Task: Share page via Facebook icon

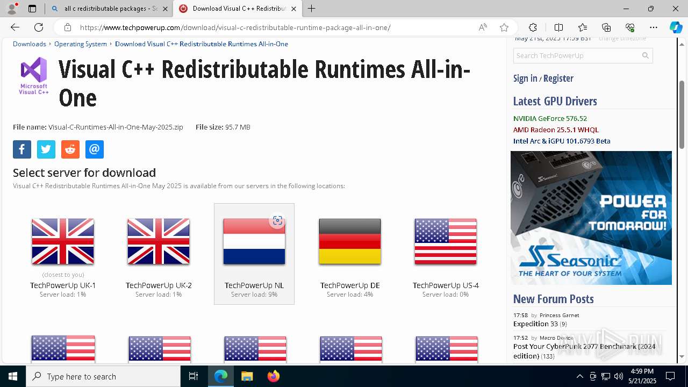Action: click(22, 149)
